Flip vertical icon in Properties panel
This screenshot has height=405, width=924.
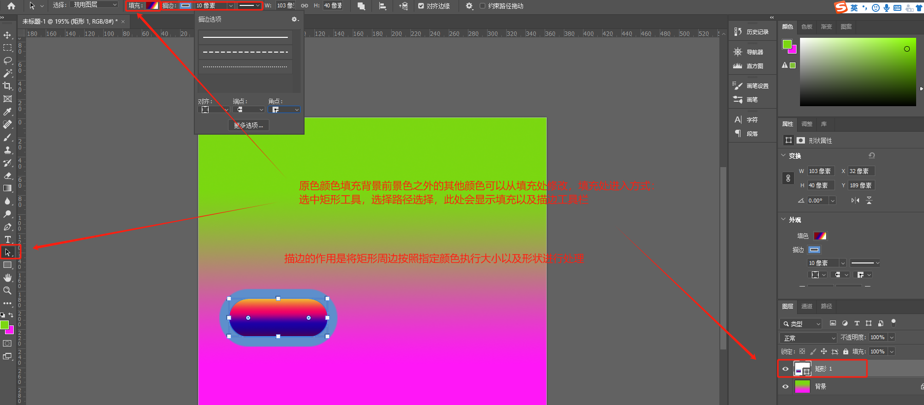point(869,200)
